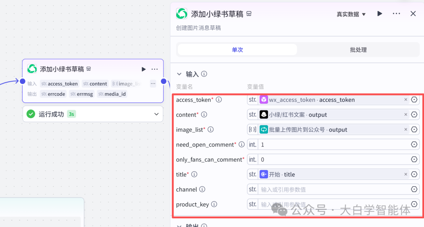Click the description 创建图片消息草稿
The image size is (424, 227).
(199, 28)
